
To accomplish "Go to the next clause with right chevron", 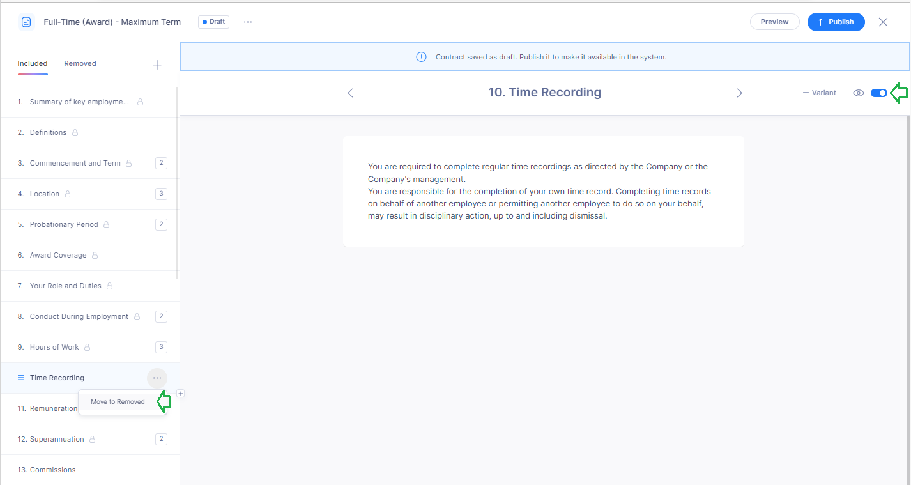I will click(x=739, y=93).
